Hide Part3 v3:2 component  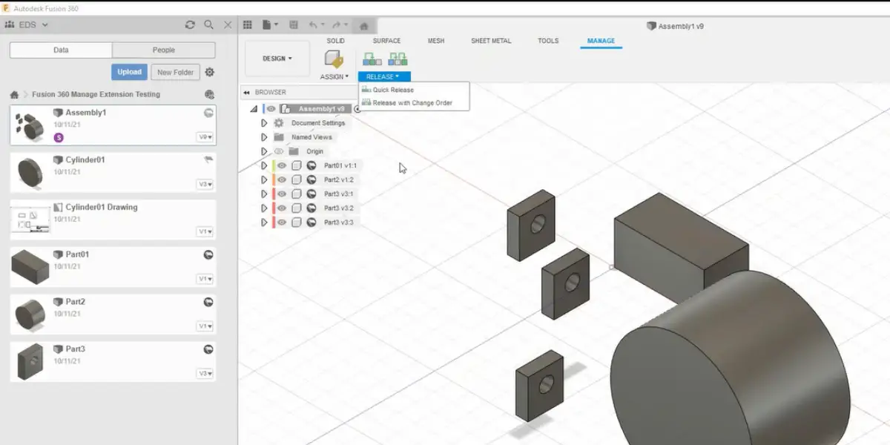coord(282,208)
